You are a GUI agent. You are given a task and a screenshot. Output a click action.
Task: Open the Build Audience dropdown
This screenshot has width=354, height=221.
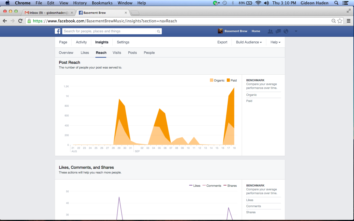click(248, 42)
